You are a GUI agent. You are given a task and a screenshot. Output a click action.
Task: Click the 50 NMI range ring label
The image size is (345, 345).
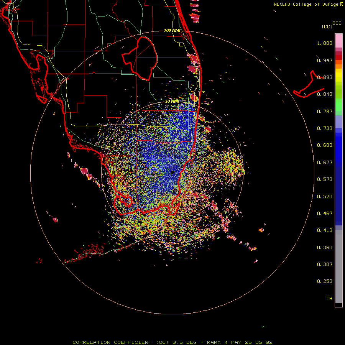(x=172, y=102)
